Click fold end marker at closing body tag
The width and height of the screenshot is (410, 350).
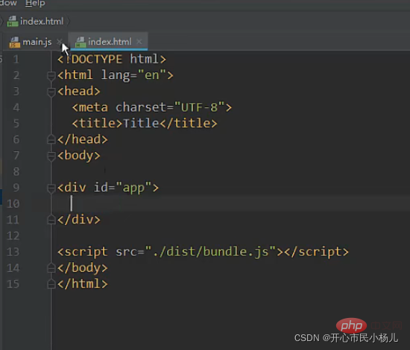click(51, 268)
